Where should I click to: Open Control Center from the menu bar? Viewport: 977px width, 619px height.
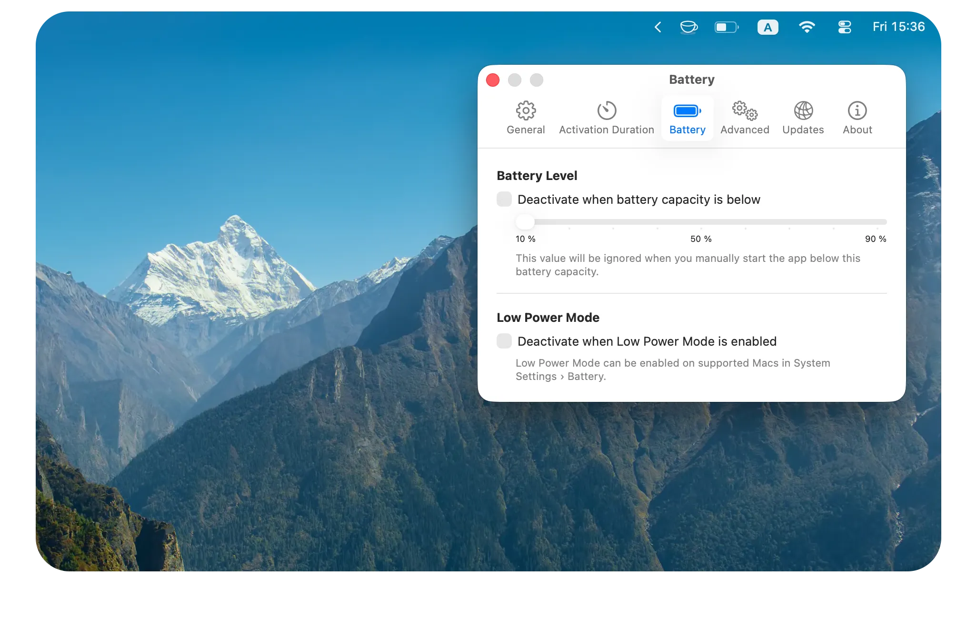coord(845,27)
